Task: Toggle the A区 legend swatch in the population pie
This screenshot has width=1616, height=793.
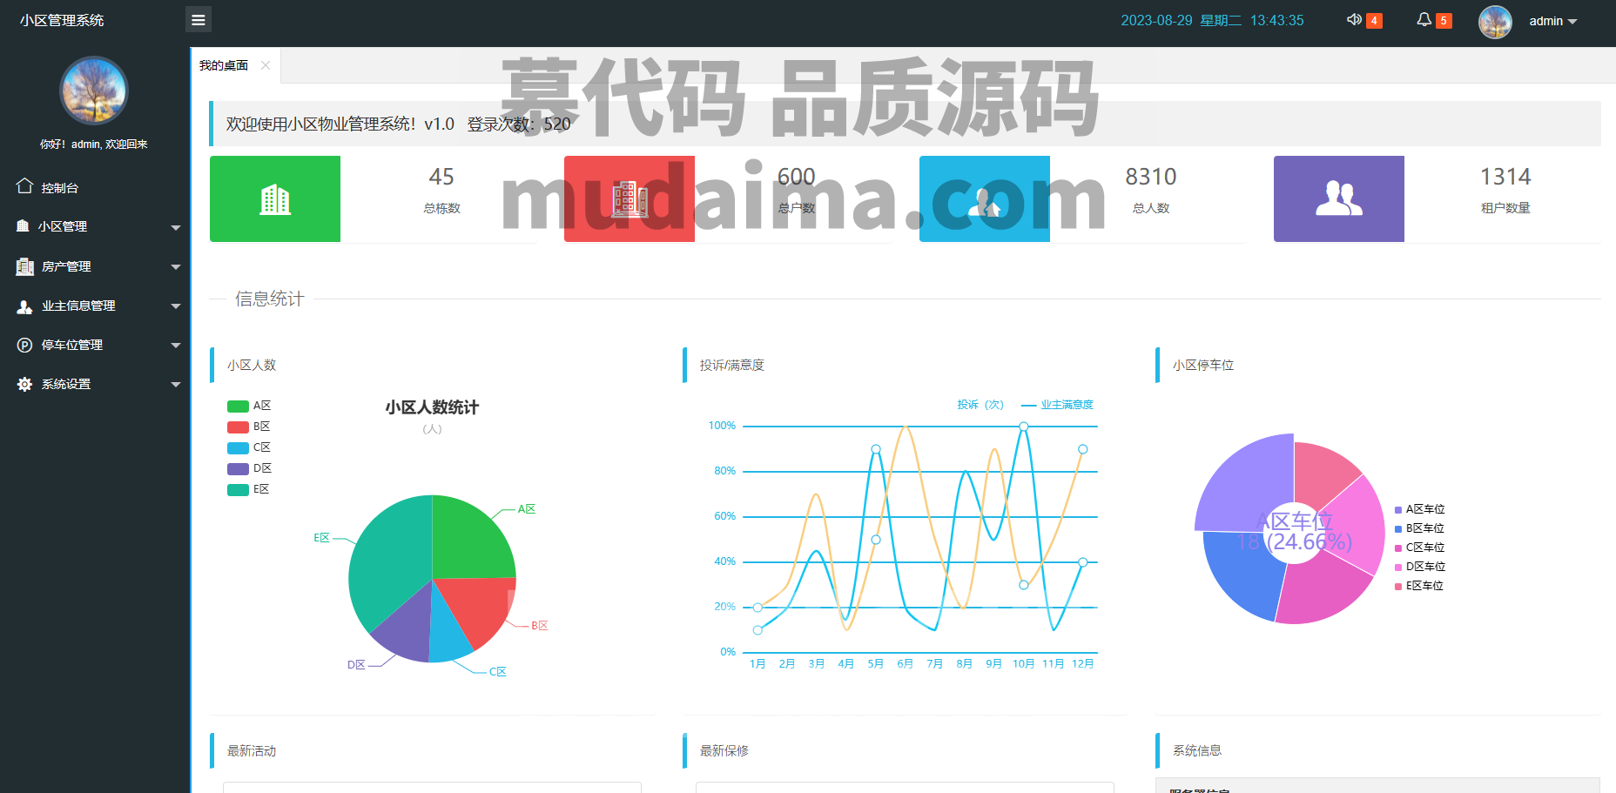Action: coord(238,406)
